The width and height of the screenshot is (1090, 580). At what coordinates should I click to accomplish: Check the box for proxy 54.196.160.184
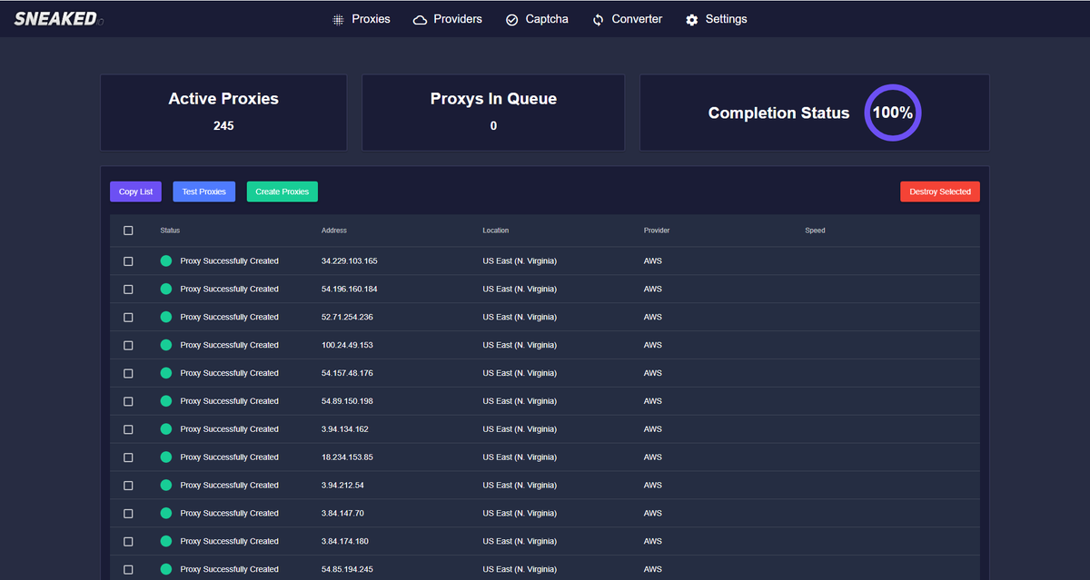(x=128, y=290)
